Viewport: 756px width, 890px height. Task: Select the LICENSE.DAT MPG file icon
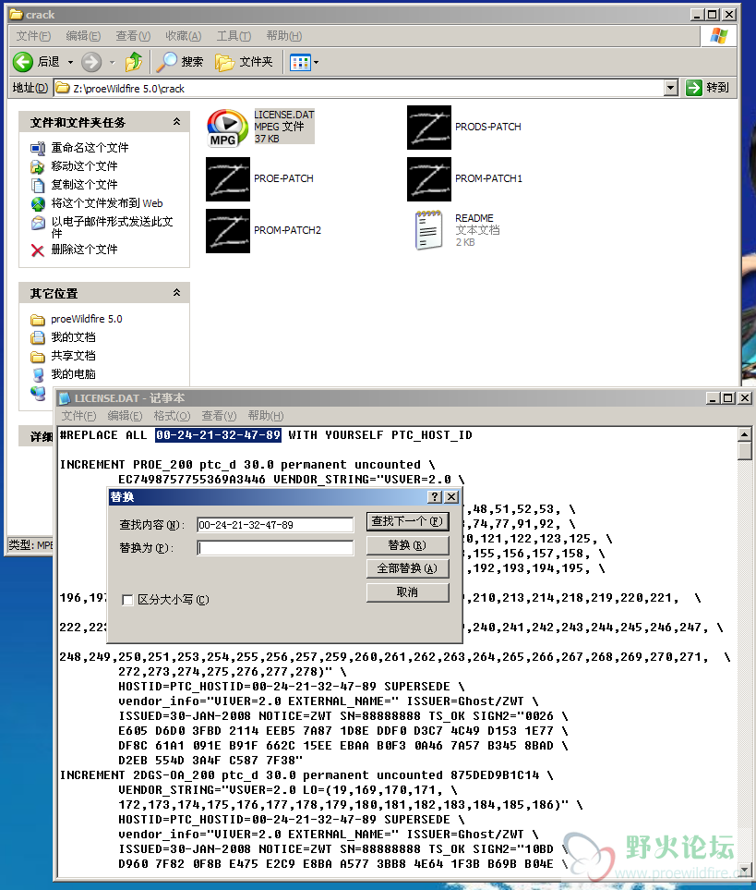(227, 128)
